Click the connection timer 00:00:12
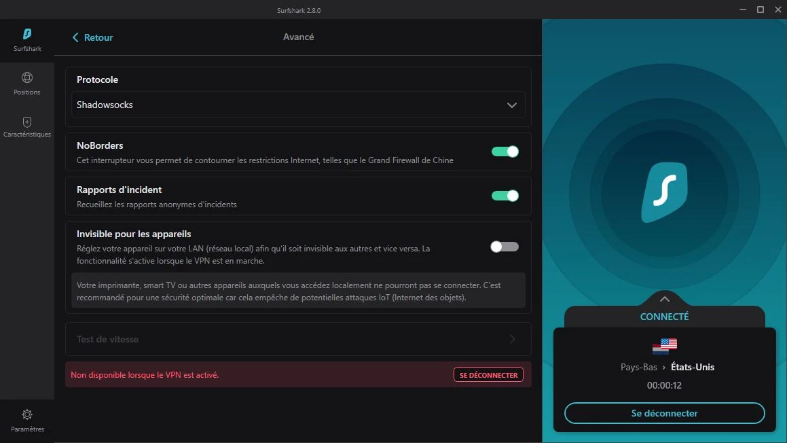Screen dimensions: 787x443 [x=664, y=385]
